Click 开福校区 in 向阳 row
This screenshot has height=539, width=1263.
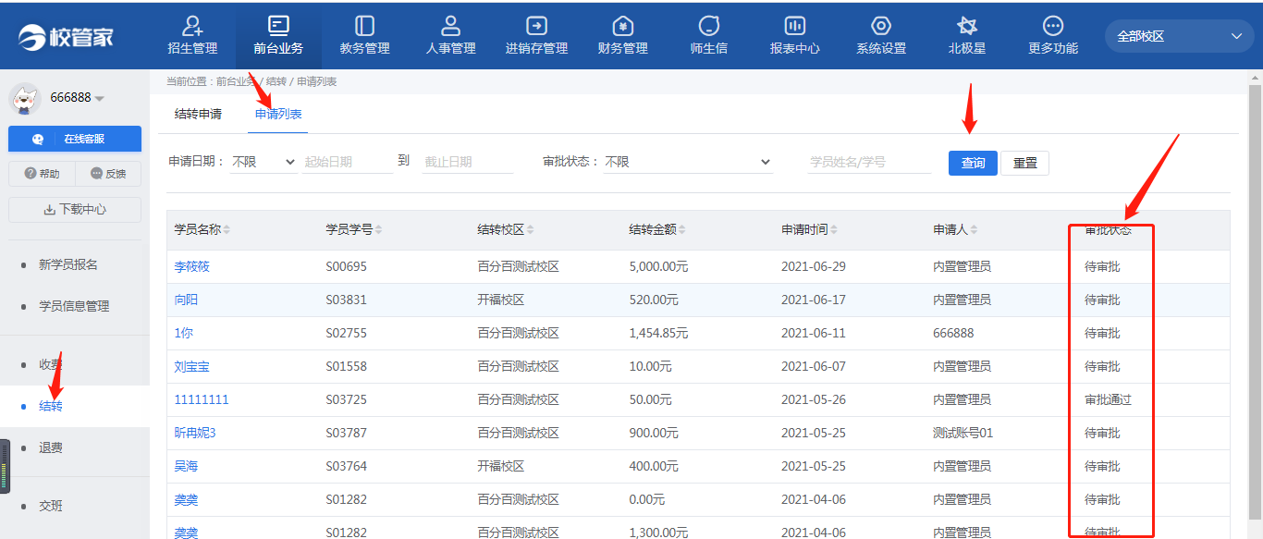click(501, 300)
